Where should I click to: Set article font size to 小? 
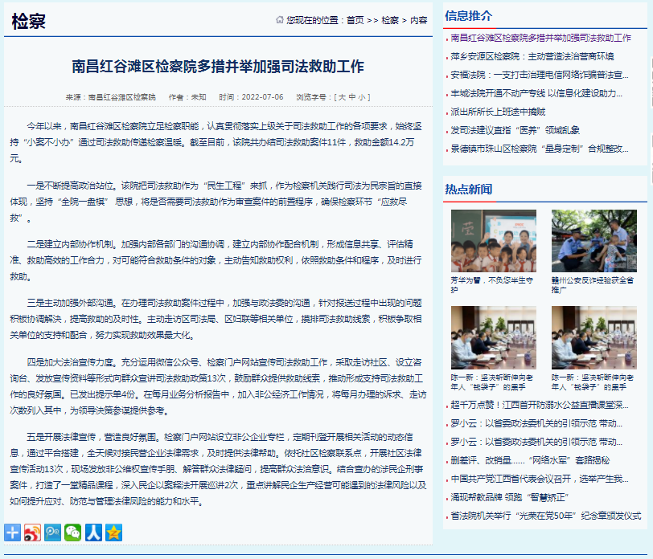[362, 97]
